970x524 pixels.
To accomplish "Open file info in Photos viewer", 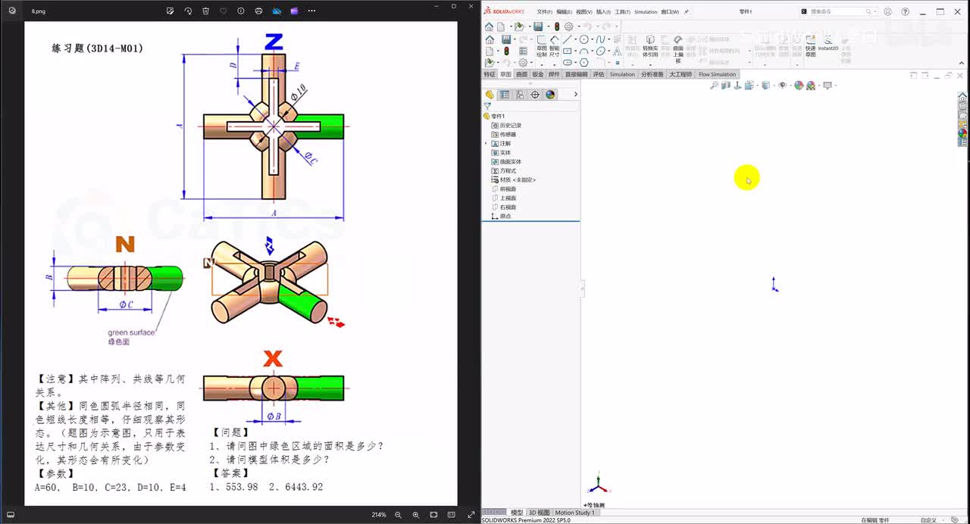I will [241, 11].
